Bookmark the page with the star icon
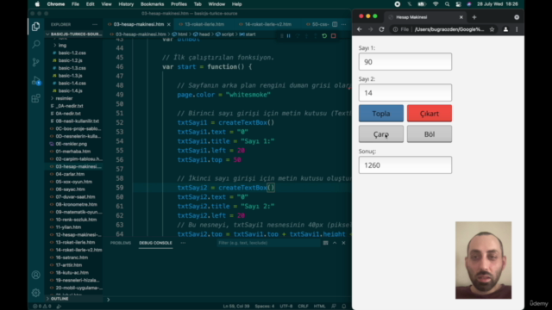Image resolution: width=552 pixels, height=310 pixels. coord(492,29)
